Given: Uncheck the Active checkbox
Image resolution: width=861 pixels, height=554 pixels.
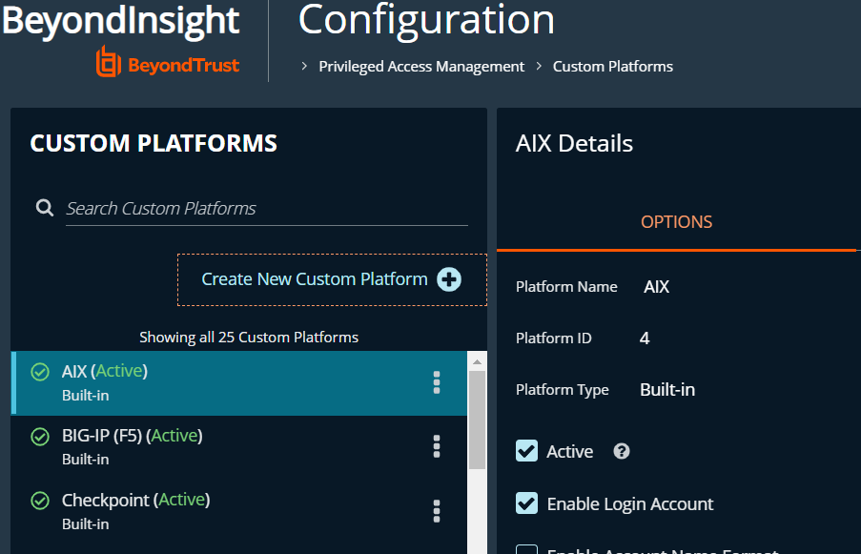Looking at the screenshot, I should [526, 451].
